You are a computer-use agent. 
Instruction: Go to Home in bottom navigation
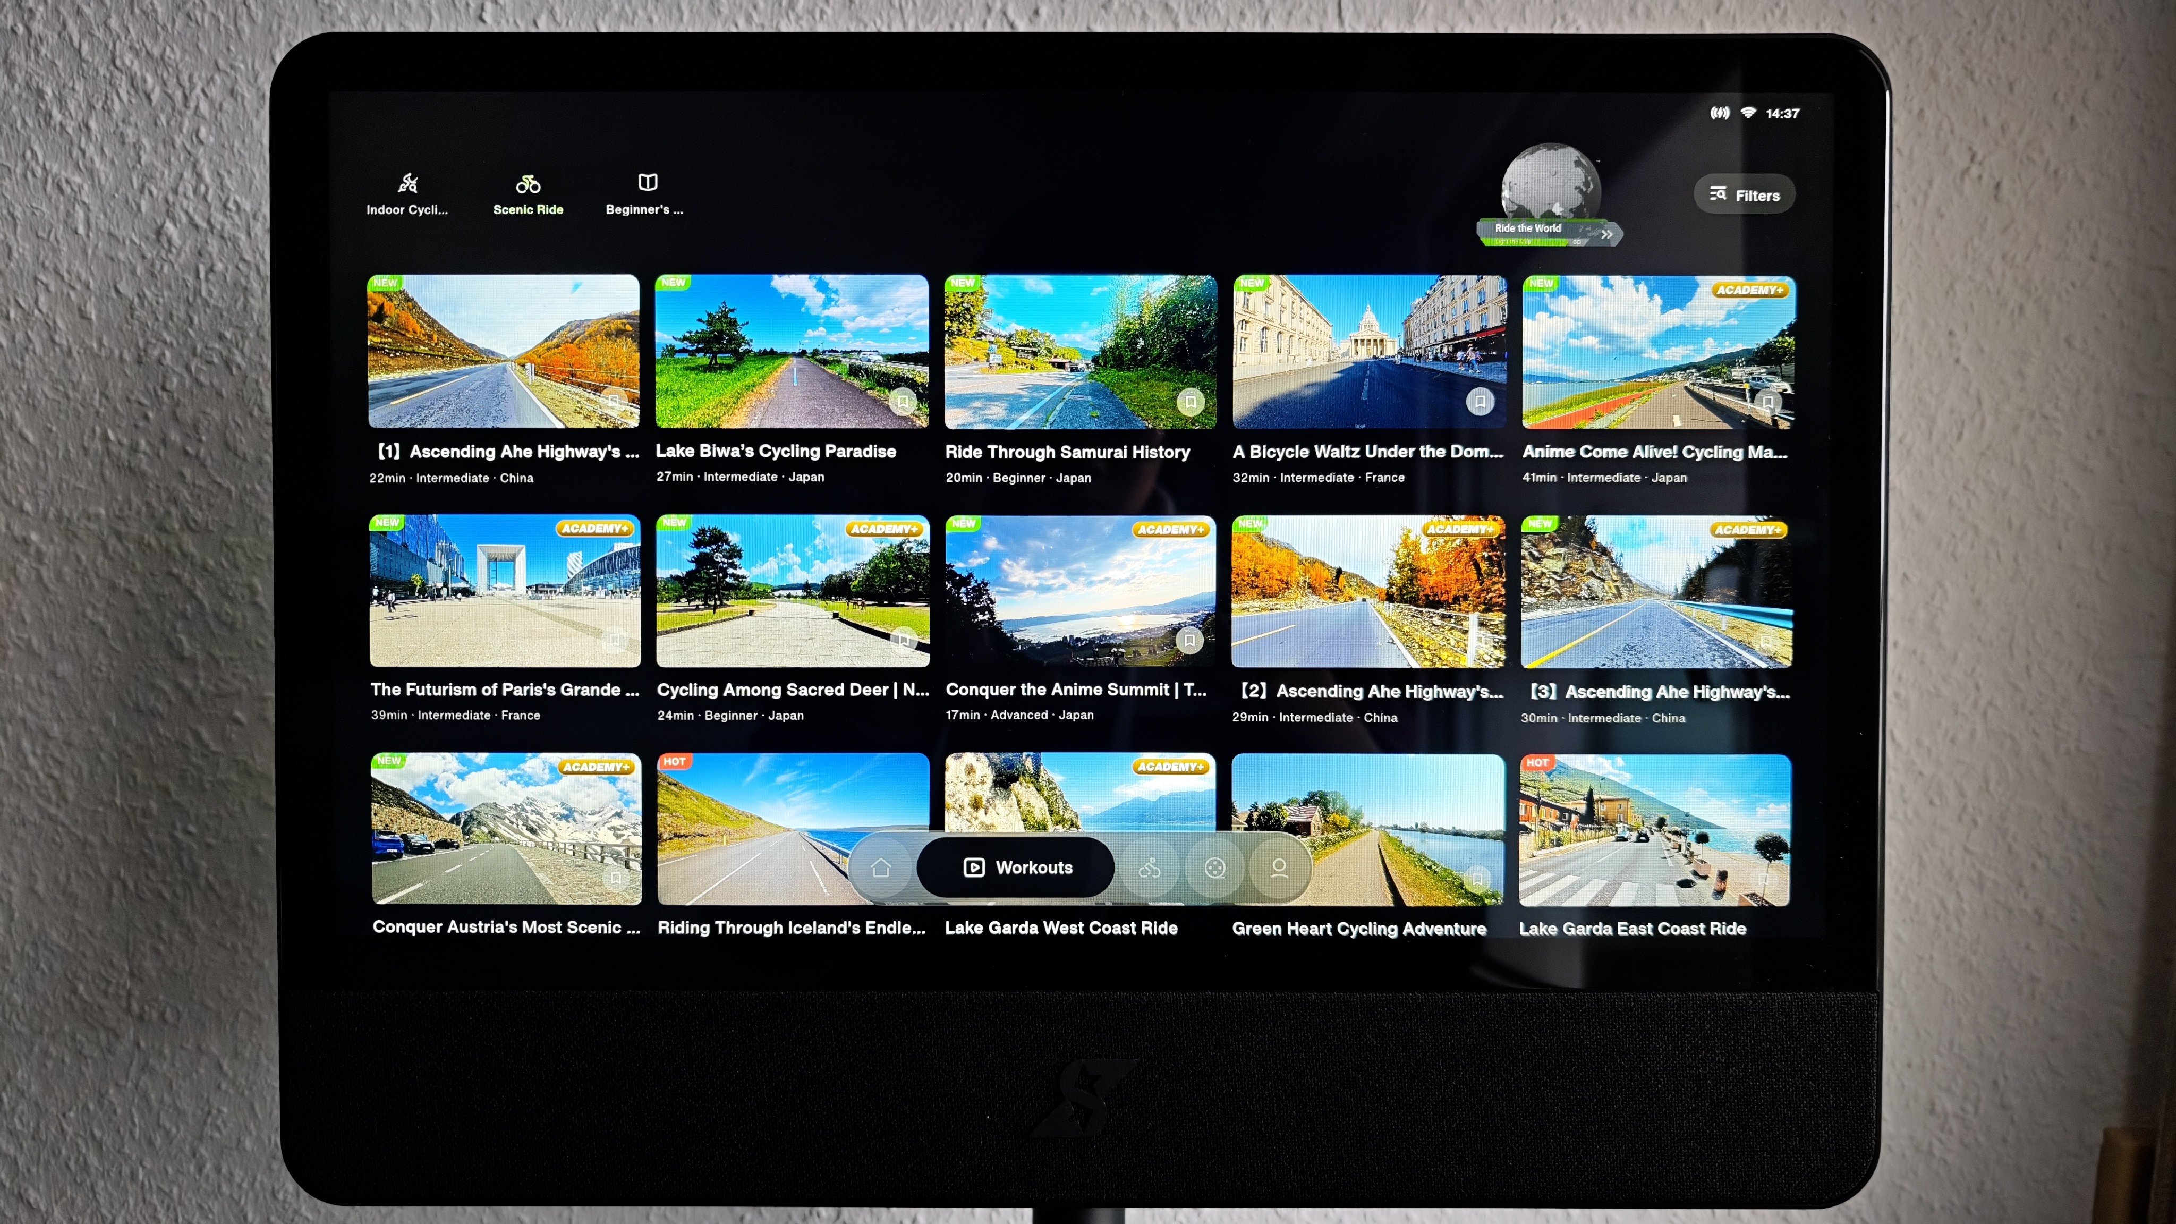pos(880,868)
